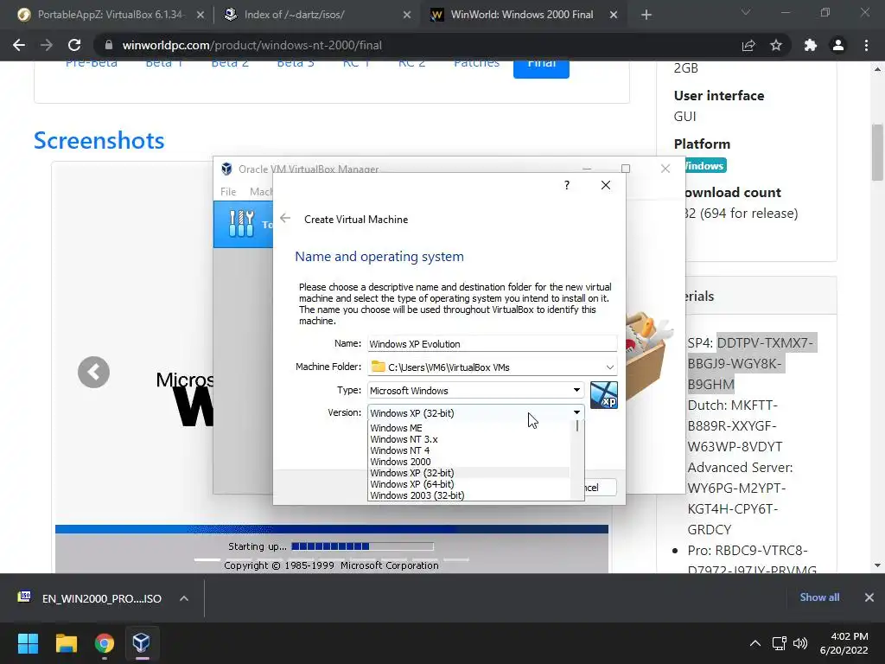Expand the Machine Folder dropdown
This screenshot has height=664, width=885.
click(609, 367)
